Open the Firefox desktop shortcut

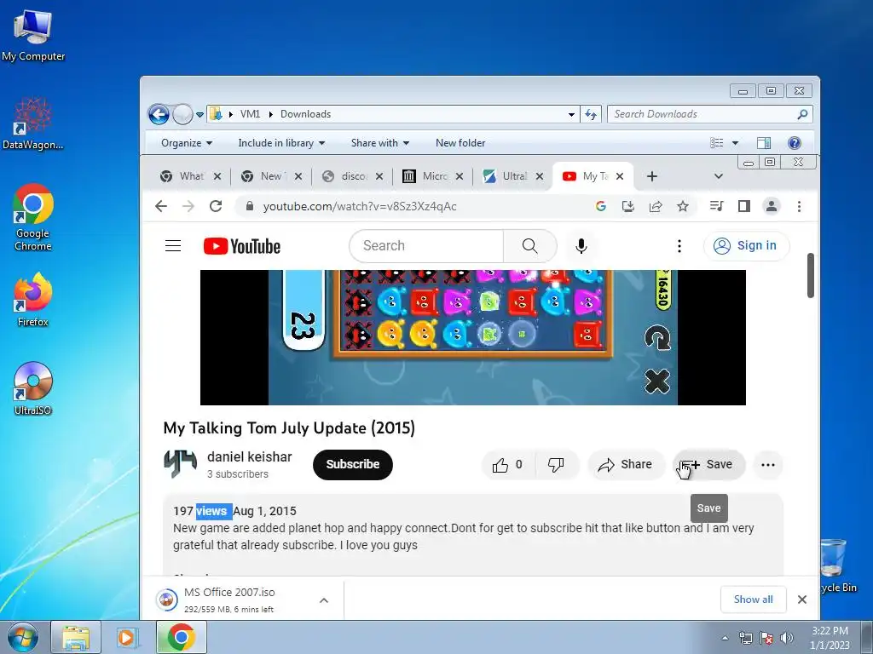(x=33, y=299)
